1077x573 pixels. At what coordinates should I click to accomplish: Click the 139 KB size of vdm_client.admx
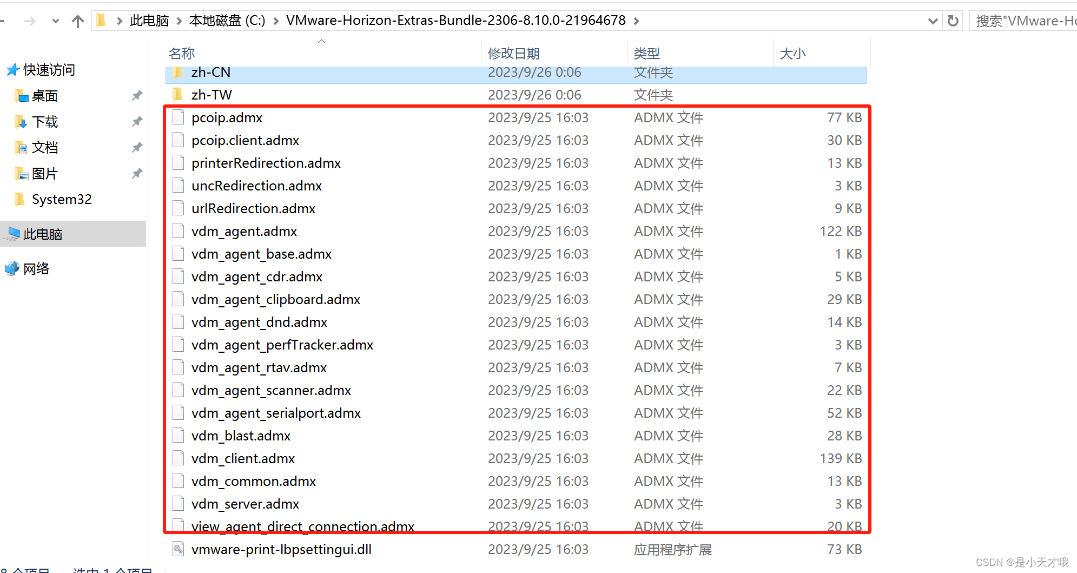[841, 458]
